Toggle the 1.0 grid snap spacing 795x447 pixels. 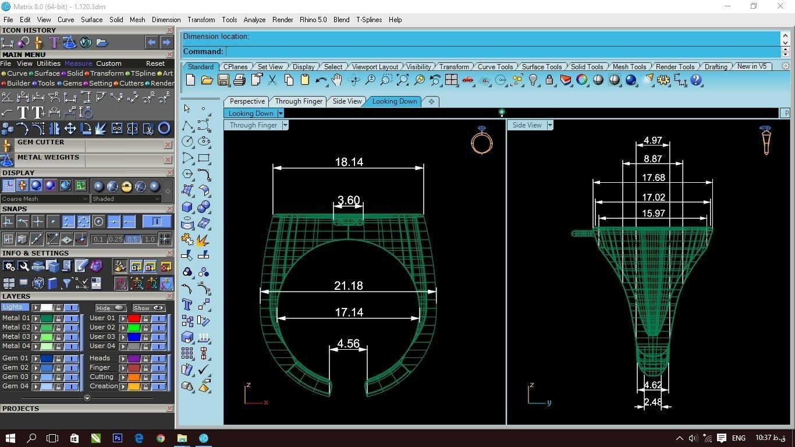point(150,239)
